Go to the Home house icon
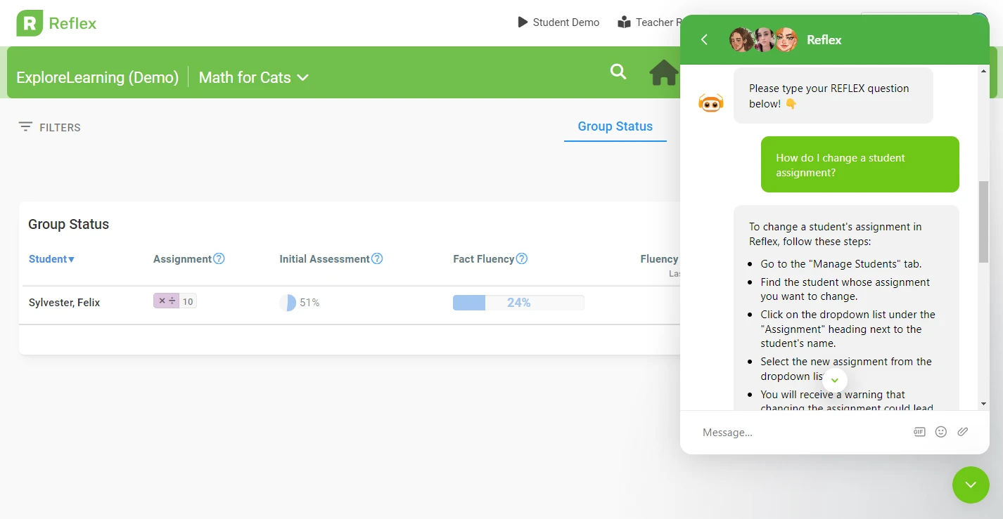The image size is (1003, 519). coord(664,72)
